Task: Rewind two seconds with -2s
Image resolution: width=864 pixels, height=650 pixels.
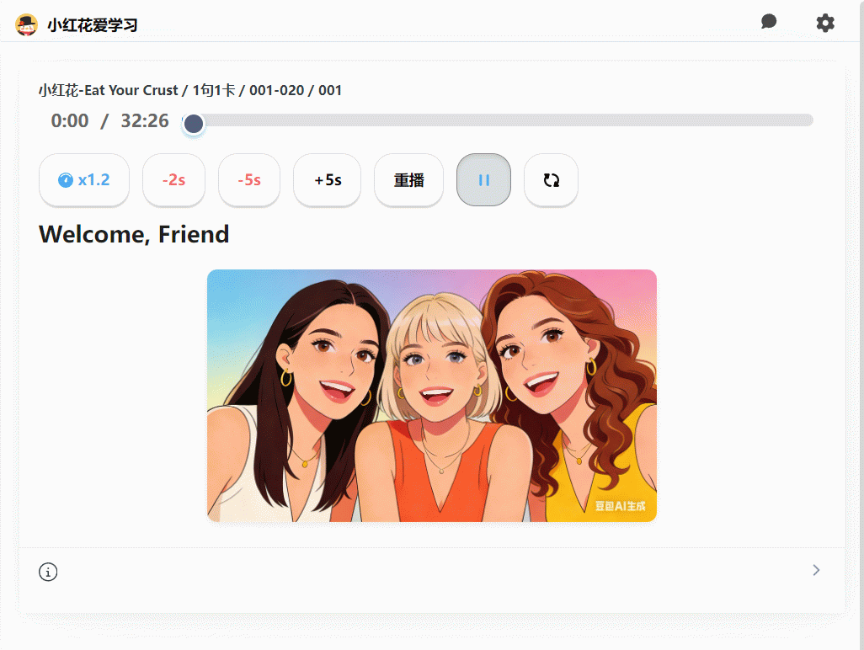Action: [173, 180]
